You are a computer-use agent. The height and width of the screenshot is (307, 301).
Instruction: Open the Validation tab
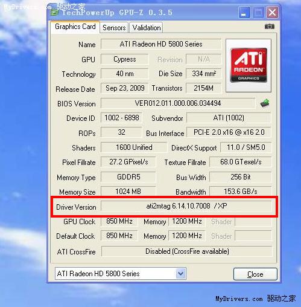point(147,28)
